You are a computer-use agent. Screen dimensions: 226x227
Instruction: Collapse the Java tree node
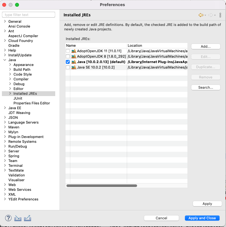[x=5, y=60]
